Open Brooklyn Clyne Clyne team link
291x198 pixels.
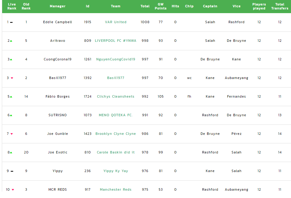click(x=115, y=134)
